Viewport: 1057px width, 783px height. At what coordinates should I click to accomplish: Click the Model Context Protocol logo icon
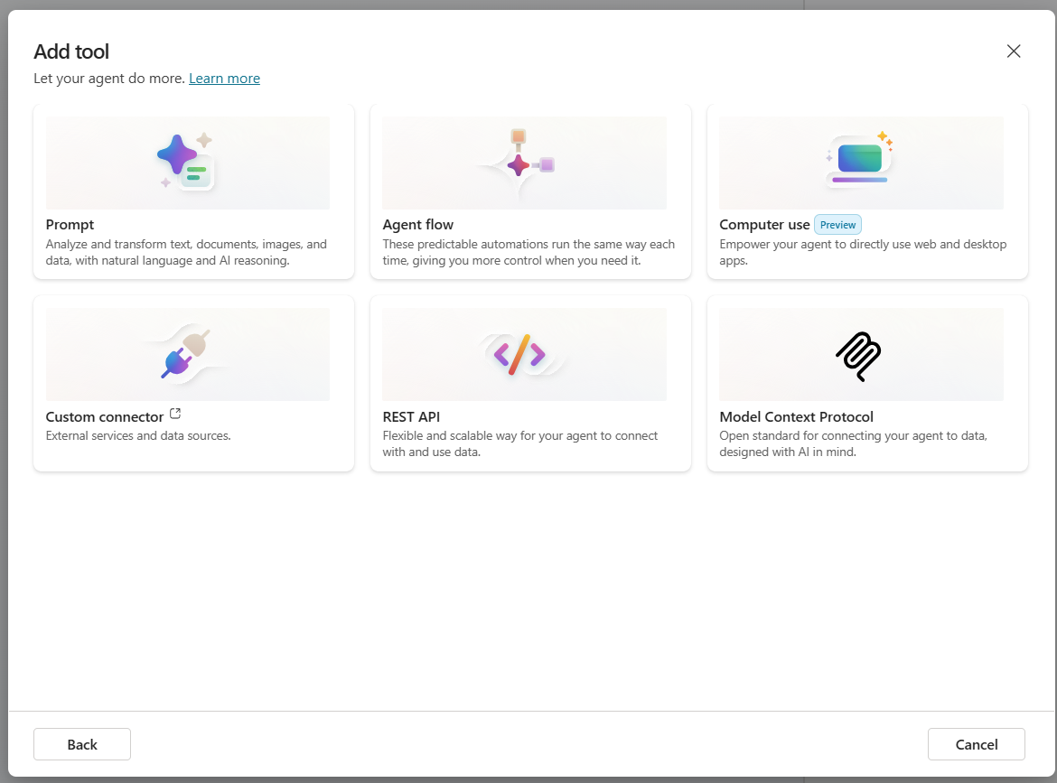tap(858, 354)
